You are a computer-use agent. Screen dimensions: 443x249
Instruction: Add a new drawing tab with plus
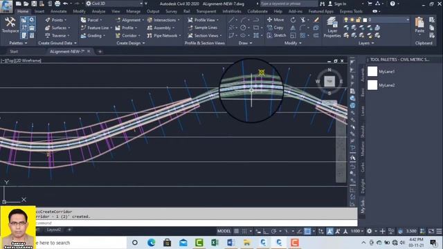tap(100, 51)
